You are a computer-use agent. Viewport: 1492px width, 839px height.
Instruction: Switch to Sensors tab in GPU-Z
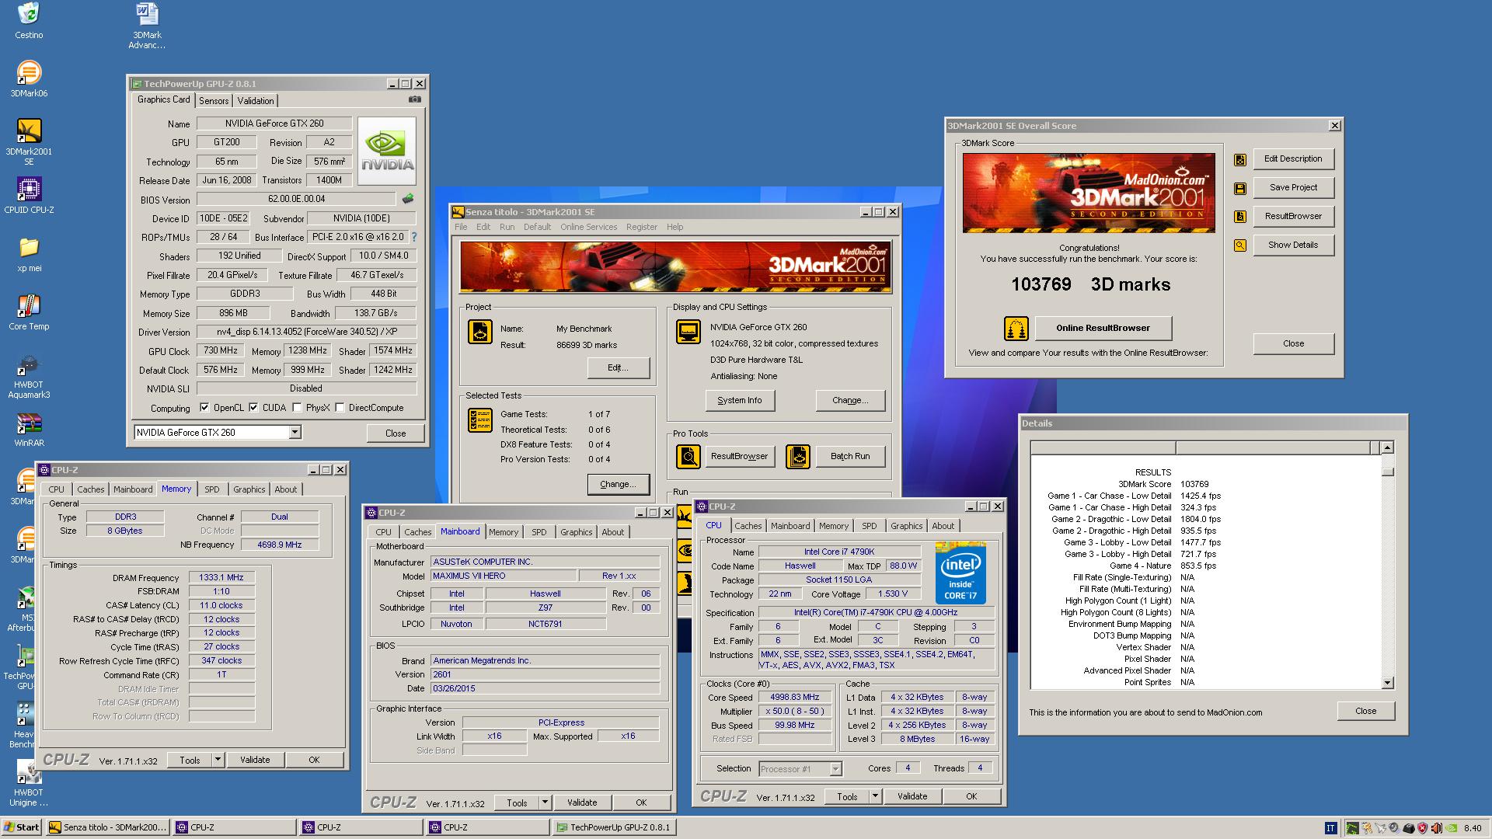pos(214,101)
